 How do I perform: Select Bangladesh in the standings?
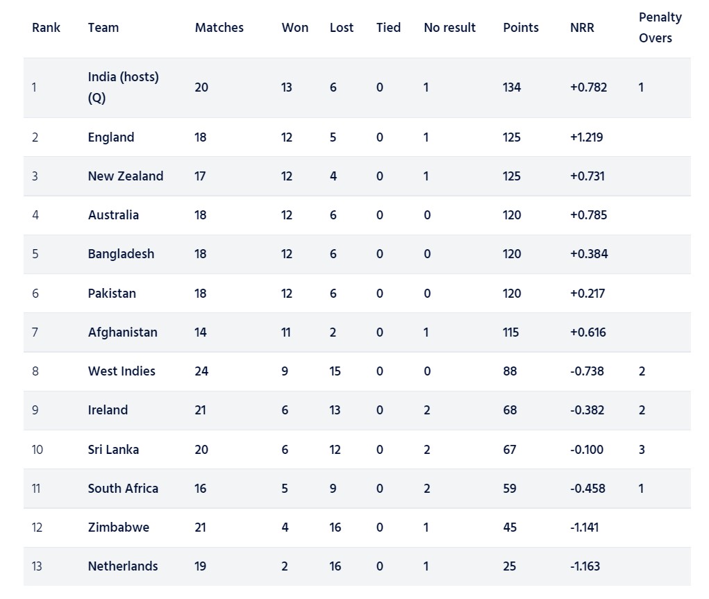[x=121, y=254]
